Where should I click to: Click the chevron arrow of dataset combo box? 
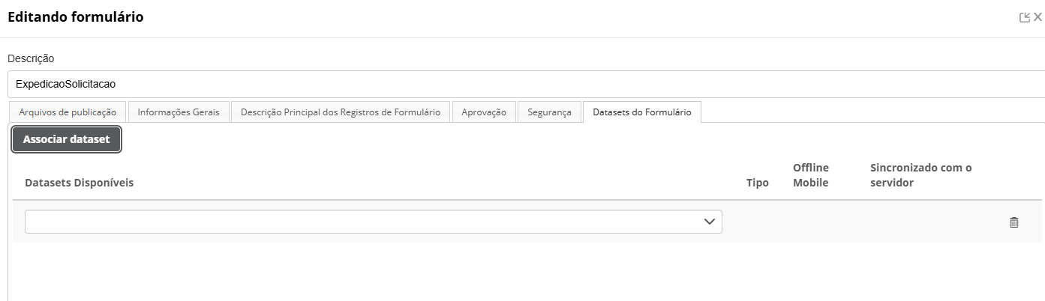click(x=710, y=222)
